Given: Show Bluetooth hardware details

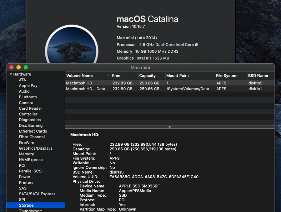Looking at the screenshot, I should [28, 97].
